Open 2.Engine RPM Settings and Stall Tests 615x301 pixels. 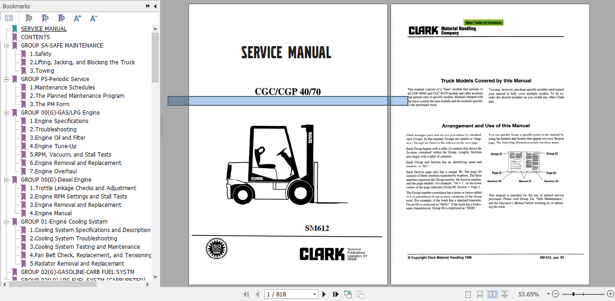[78, 196]
